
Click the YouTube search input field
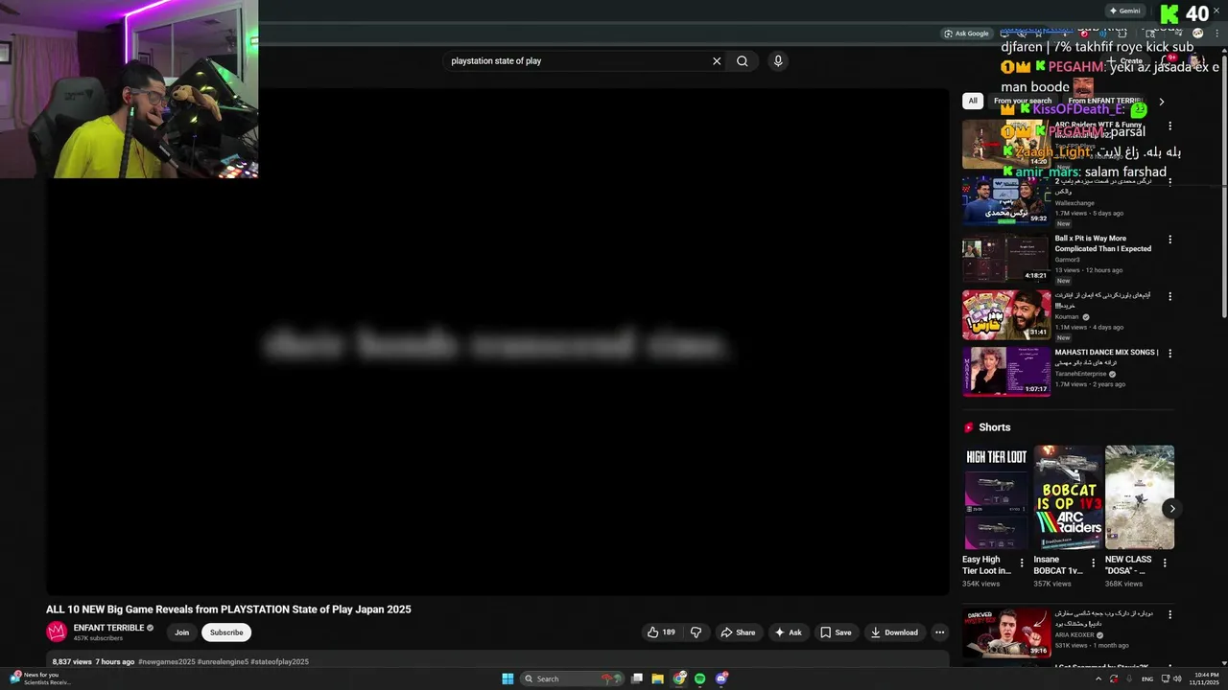(x=578, y=61)
